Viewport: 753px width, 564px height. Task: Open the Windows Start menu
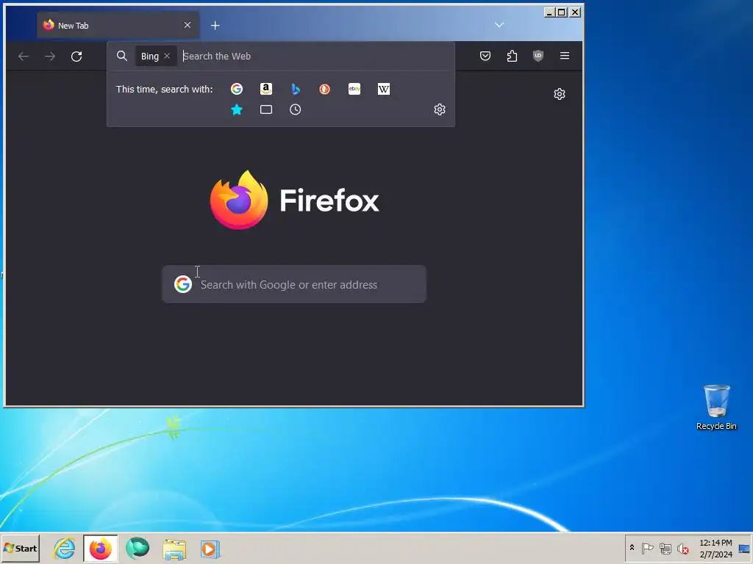(20, 548)
